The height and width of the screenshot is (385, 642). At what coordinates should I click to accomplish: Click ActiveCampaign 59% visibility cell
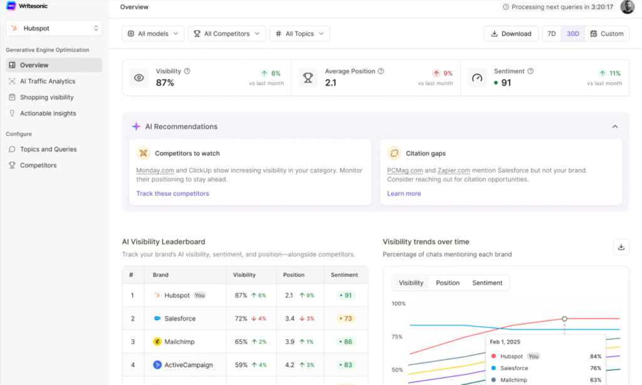pyautogui.click(x=251, y=364)
